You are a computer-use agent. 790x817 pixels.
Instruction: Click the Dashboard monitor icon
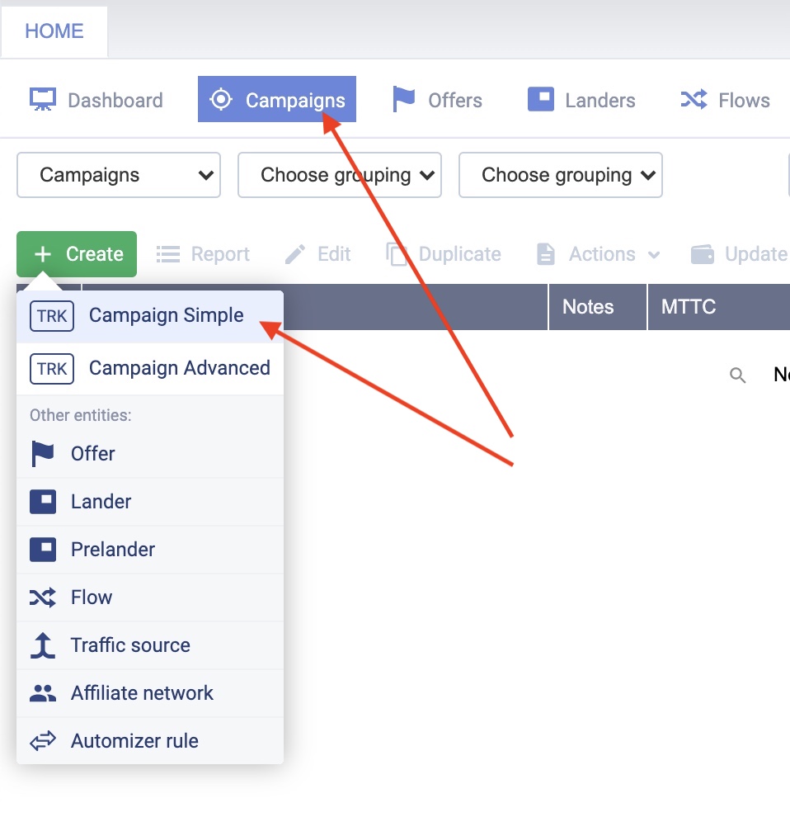click(x=43, y=100)
